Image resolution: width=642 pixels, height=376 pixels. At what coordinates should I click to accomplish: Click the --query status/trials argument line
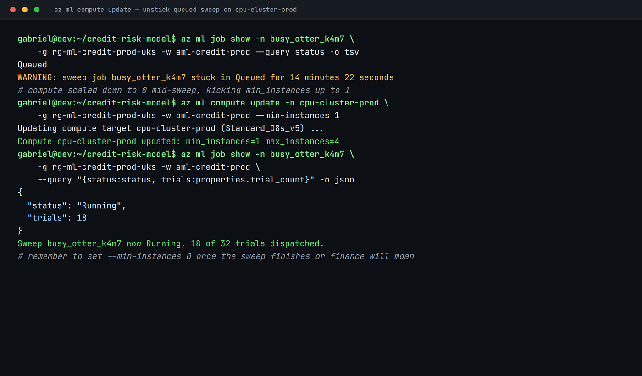[x=196, y=180]
